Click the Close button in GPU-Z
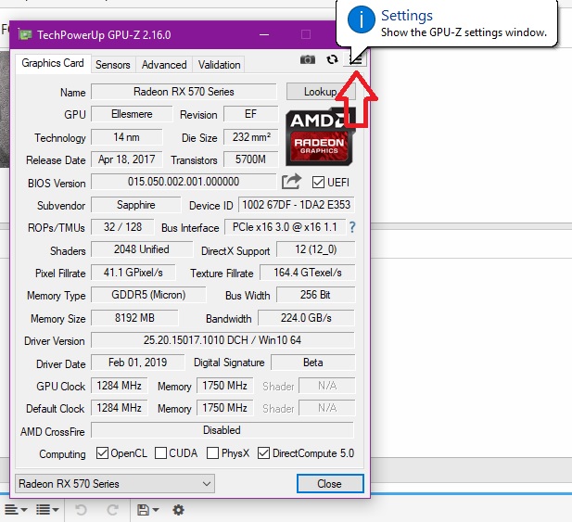 tap(330, 483)
